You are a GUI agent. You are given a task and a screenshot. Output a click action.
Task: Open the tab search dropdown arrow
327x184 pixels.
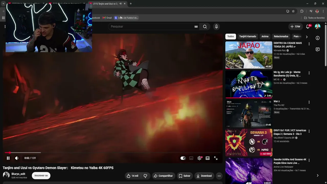(3, 4)
